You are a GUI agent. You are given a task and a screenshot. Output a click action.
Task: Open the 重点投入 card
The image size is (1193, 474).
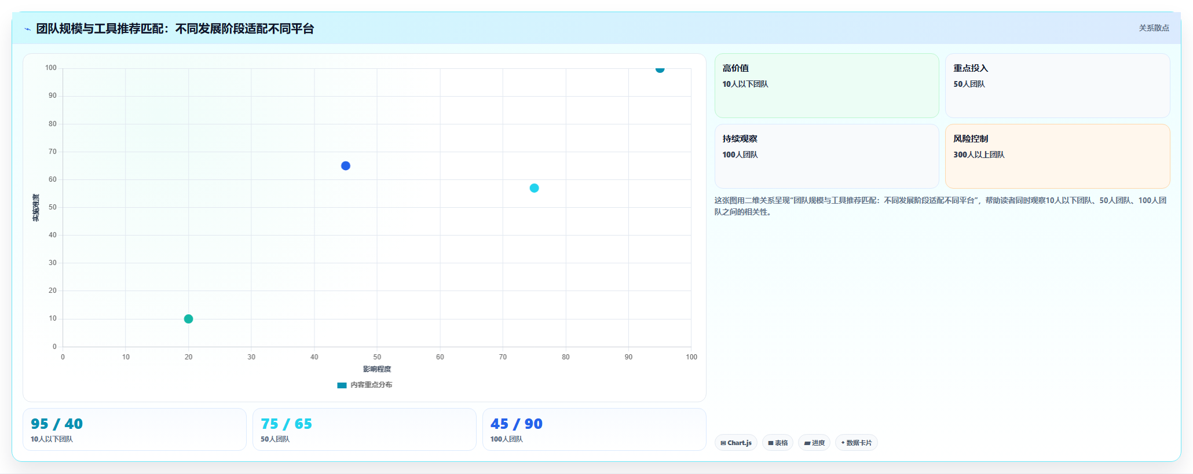click(1057, 86)
